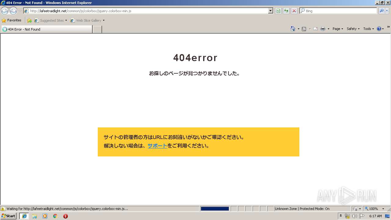Click the page-not-found Japanese message
Viewport: 391px width, 220px height.
pos(195,73)
